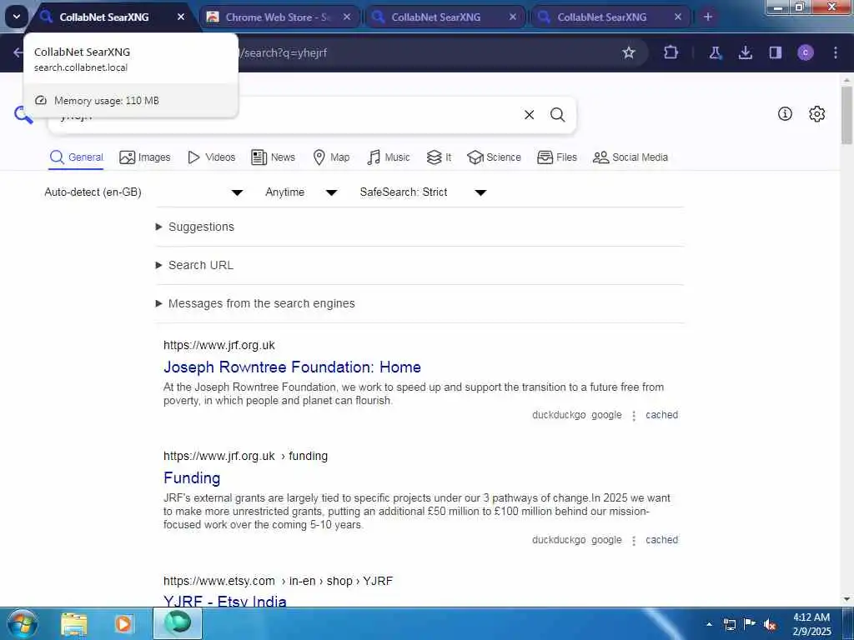Open the SafeSearch Strict dropdown
The width and height of the screenshot is (854, 640).
point(423,192)
